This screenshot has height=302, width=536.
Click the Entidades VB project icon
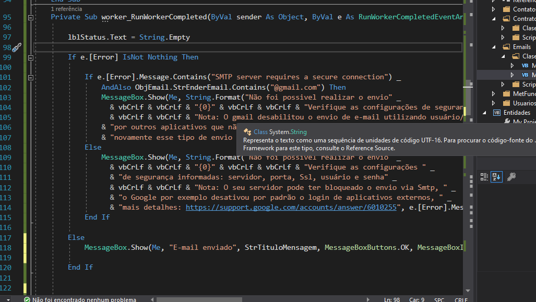click(x=497, y=112)
